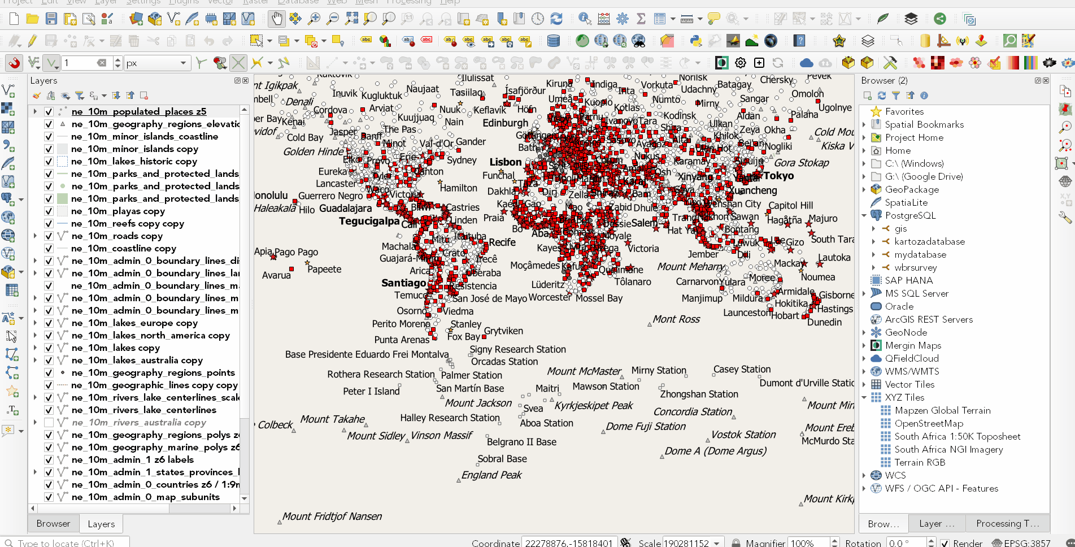This screenshot has height=547, width=1075.
Task: Collapse the PostgreSQL browser entry
Action: pyautogui.click(x=865, y=215)
